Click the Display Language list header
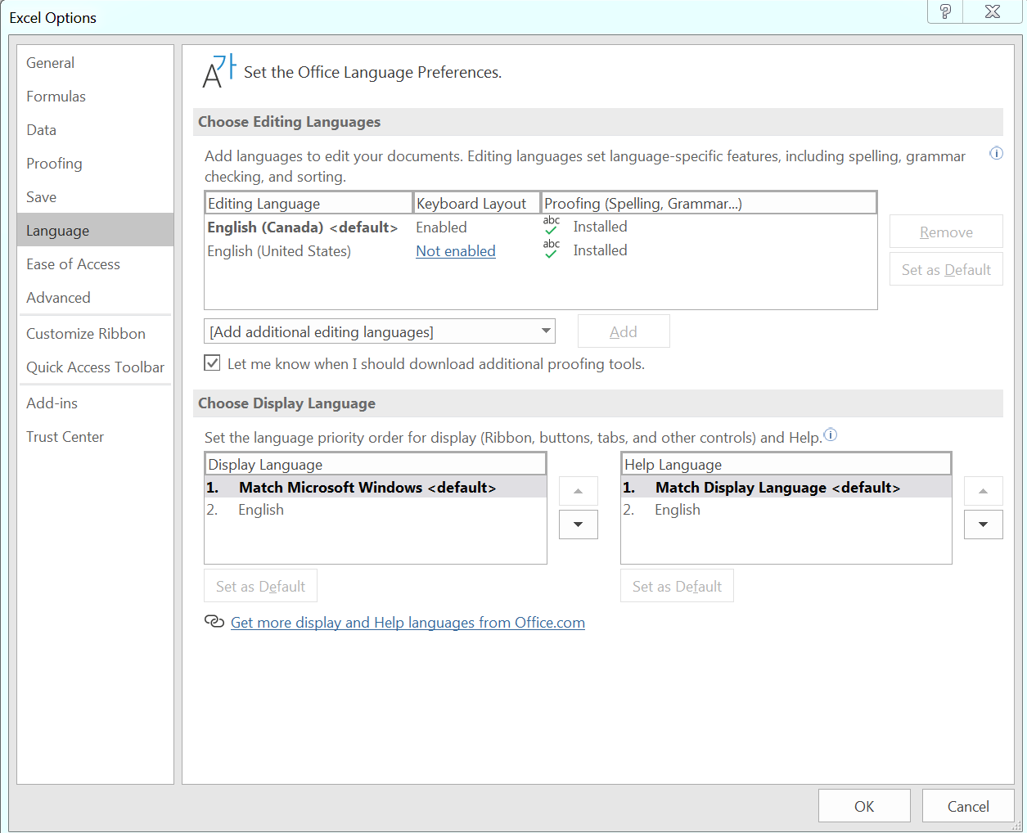Image resolution: width=1027 pixels, height=833 pixels. coord(376,464)
